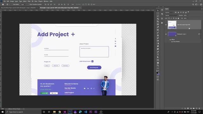Viewport: 203px width, 114px height.
Task: Open Chrome from taskbar
Action: pyautogui.click(x=60, y=112)
